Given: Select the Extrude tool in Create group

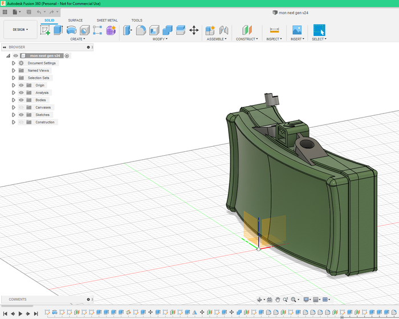Looking at the screenshot, I should coord(58,30).
